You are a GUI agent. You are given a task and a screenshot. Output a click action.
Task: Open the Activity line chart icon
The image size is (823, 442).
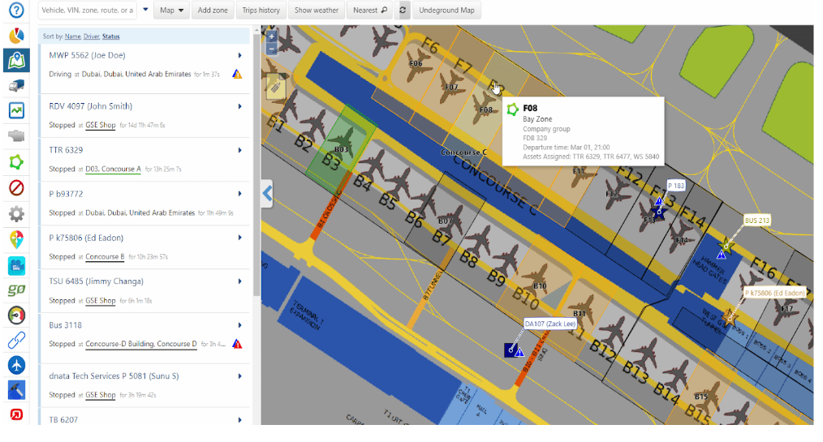click(16, 110)
